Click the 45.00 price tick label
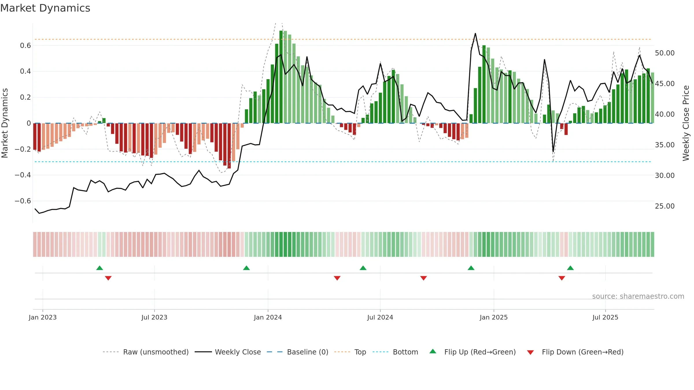This screenshot has width=694, height=390. coord(665,84)
